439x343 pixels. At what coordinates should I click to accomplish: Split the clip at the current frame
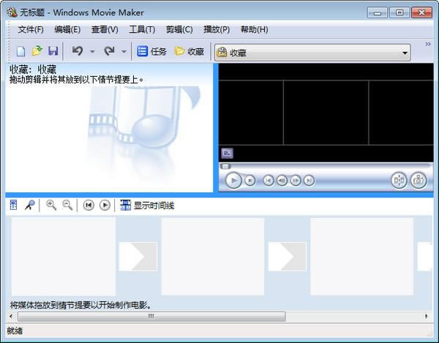[x=398, y=180]
